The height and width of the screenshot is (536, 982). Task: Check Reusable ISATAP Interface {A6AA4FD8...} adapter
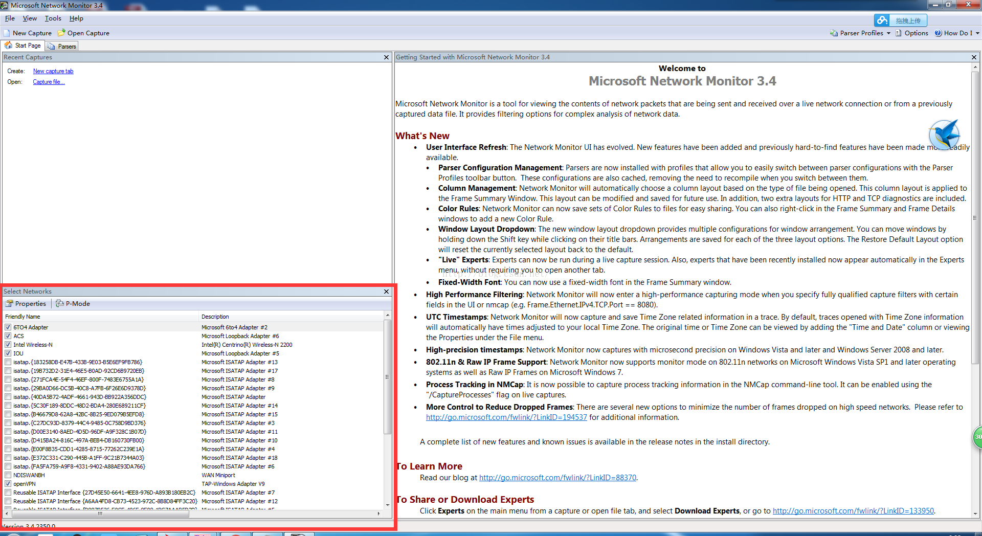(x=8, y=501)
